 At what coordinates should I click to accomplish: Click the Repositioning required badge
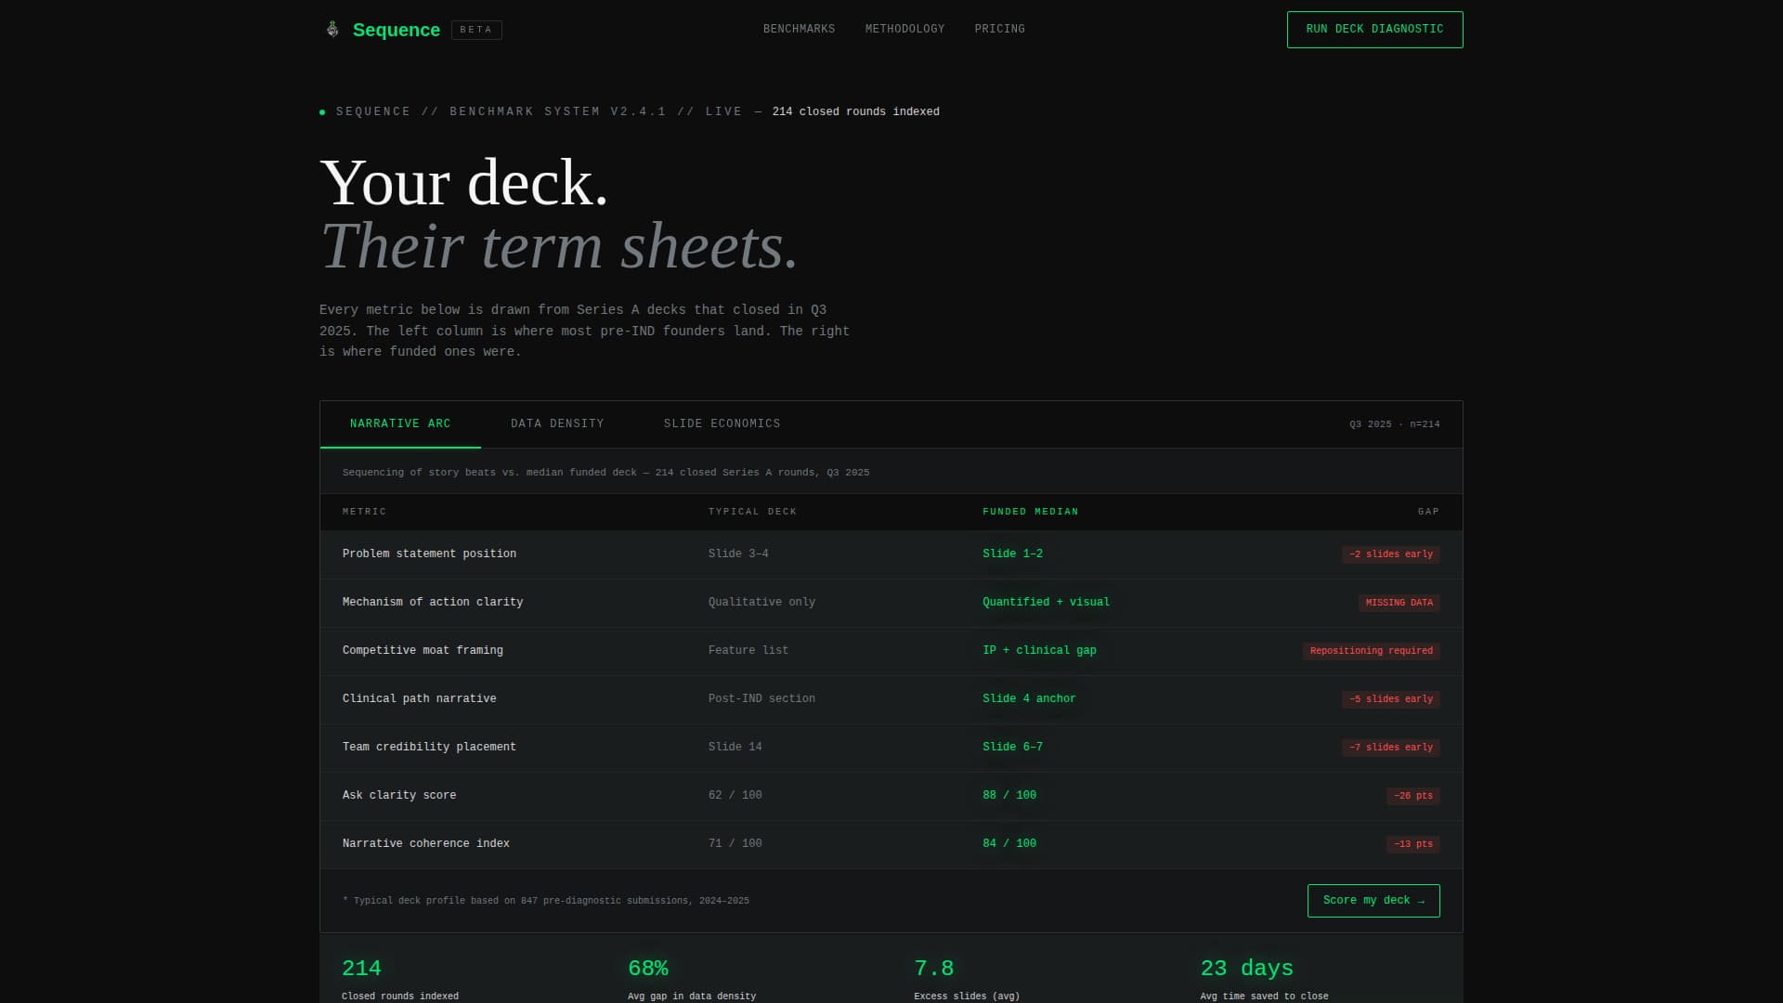[x=1371, y=651]
